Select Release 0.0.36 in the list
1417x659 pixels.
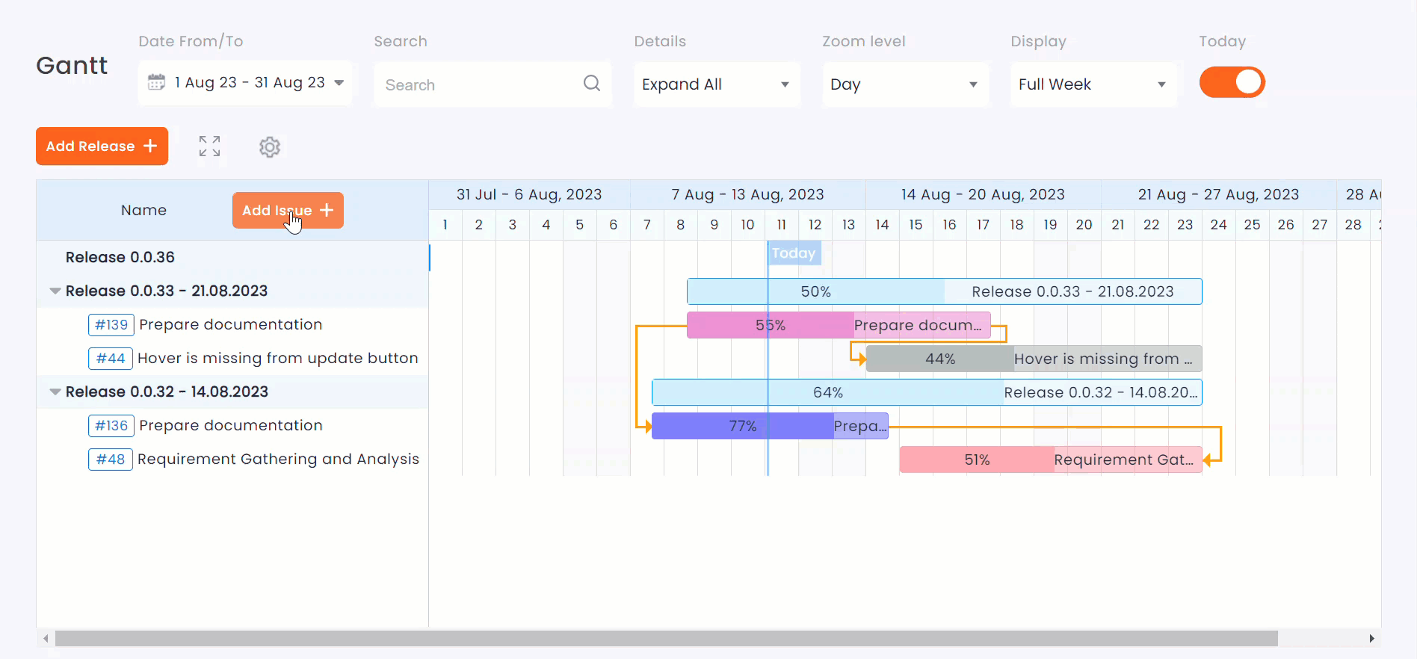[x=120, y=258]
